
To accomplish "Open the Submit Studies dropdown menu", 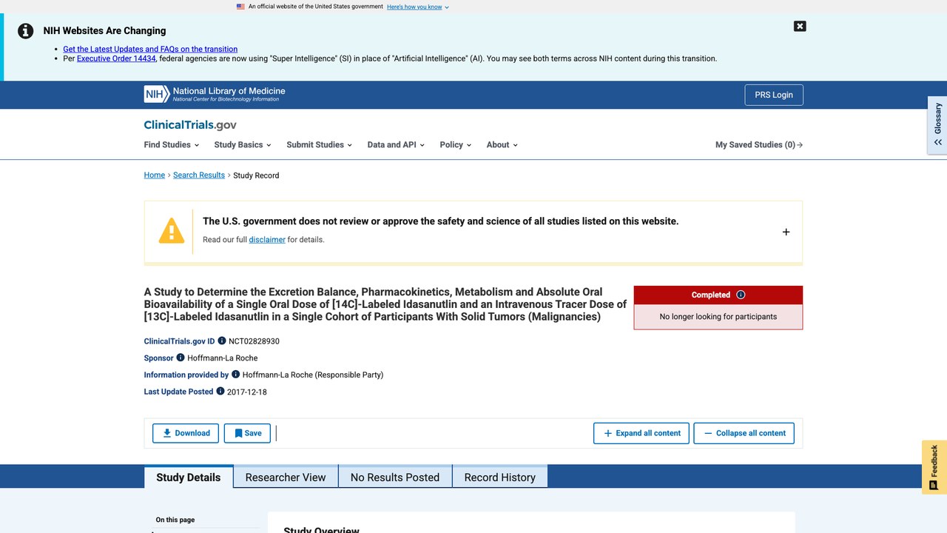I will pos(319,145).
